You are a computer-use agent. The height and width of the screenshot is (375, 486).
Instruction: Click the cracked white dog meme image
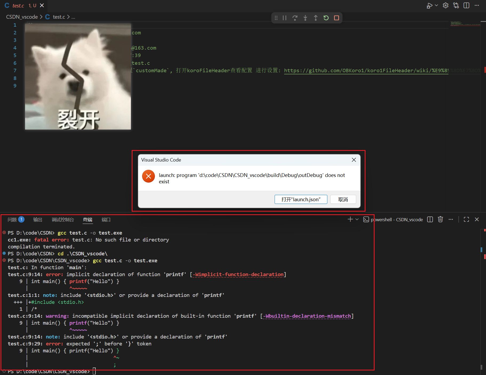coord(78,76)
